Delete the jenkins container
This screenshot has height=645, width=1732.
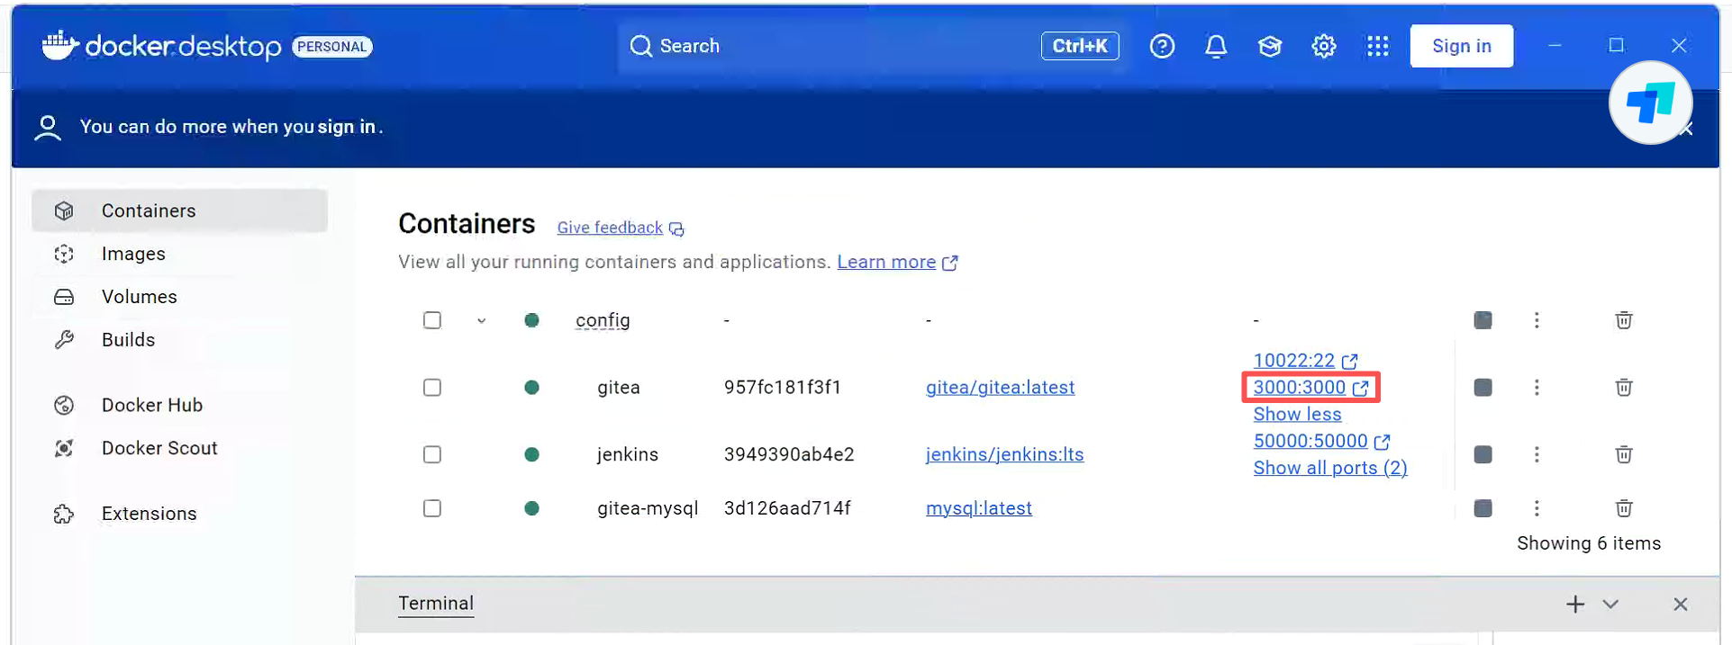pos(1624,454)
